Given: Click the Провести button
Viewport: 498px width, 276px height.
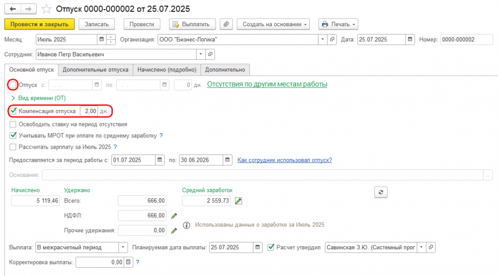Looking at the screenshot, I should pyautogui.click(x=142, y=24).
